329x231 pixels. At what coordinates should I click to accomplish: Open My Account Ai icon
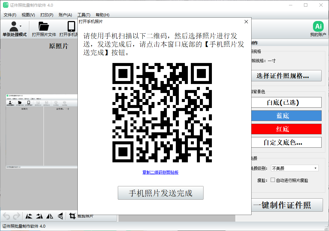318,26
